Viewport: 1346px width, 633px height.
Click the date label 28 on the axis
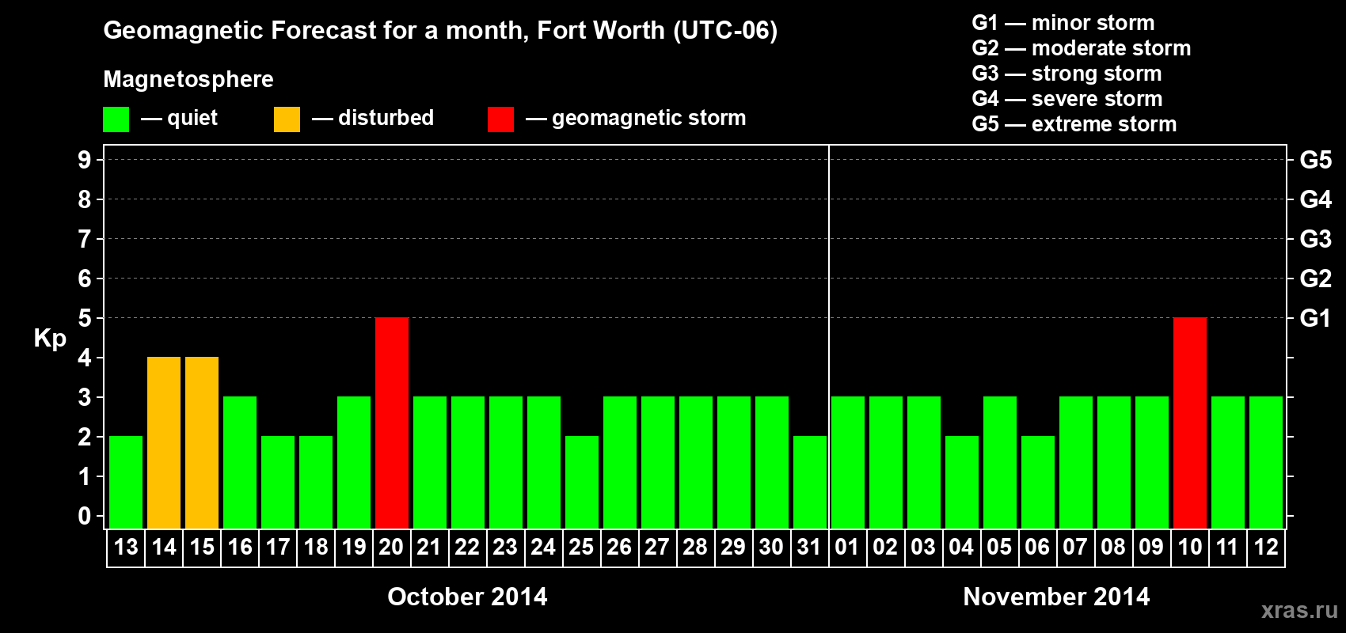tap(696, 547)
